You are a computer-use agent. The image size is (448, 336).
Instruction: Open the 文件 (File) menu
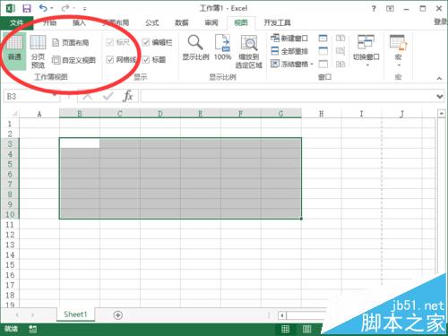click(x=16, y=22)
